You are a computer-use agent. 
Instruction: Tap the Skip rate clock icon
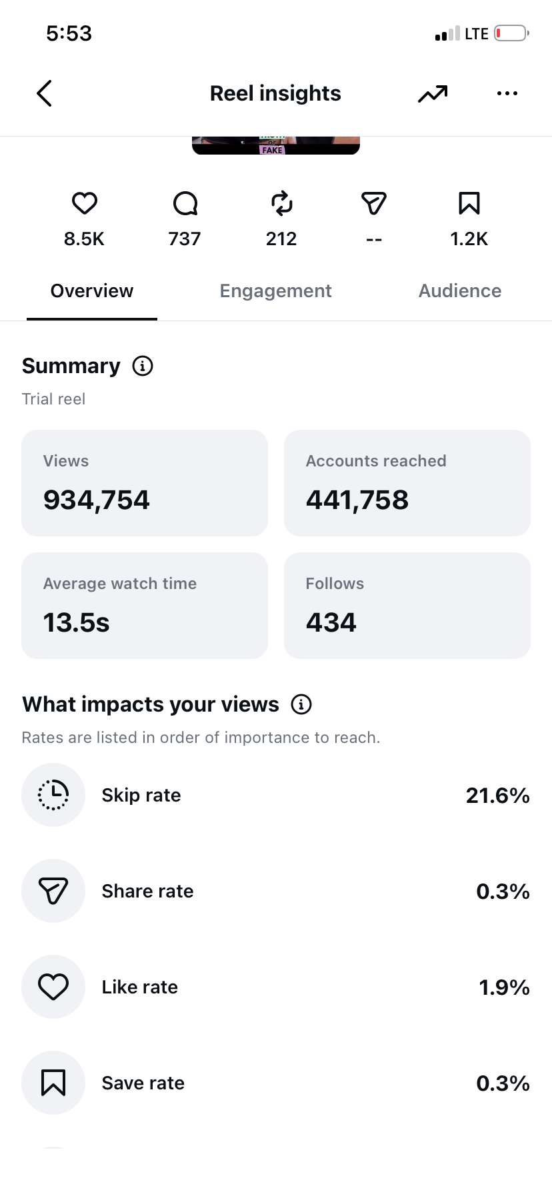53,795
